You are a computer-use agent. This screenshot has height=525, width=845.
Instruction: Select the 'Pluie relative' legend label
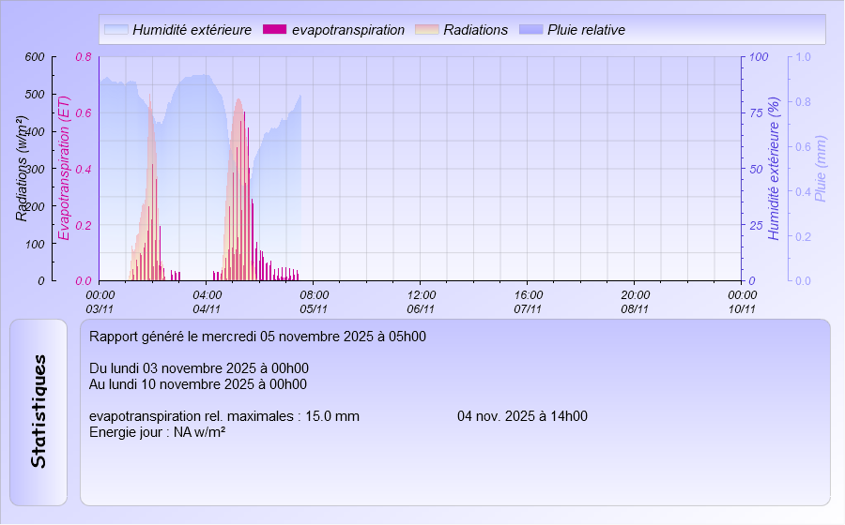coord(586,30)
